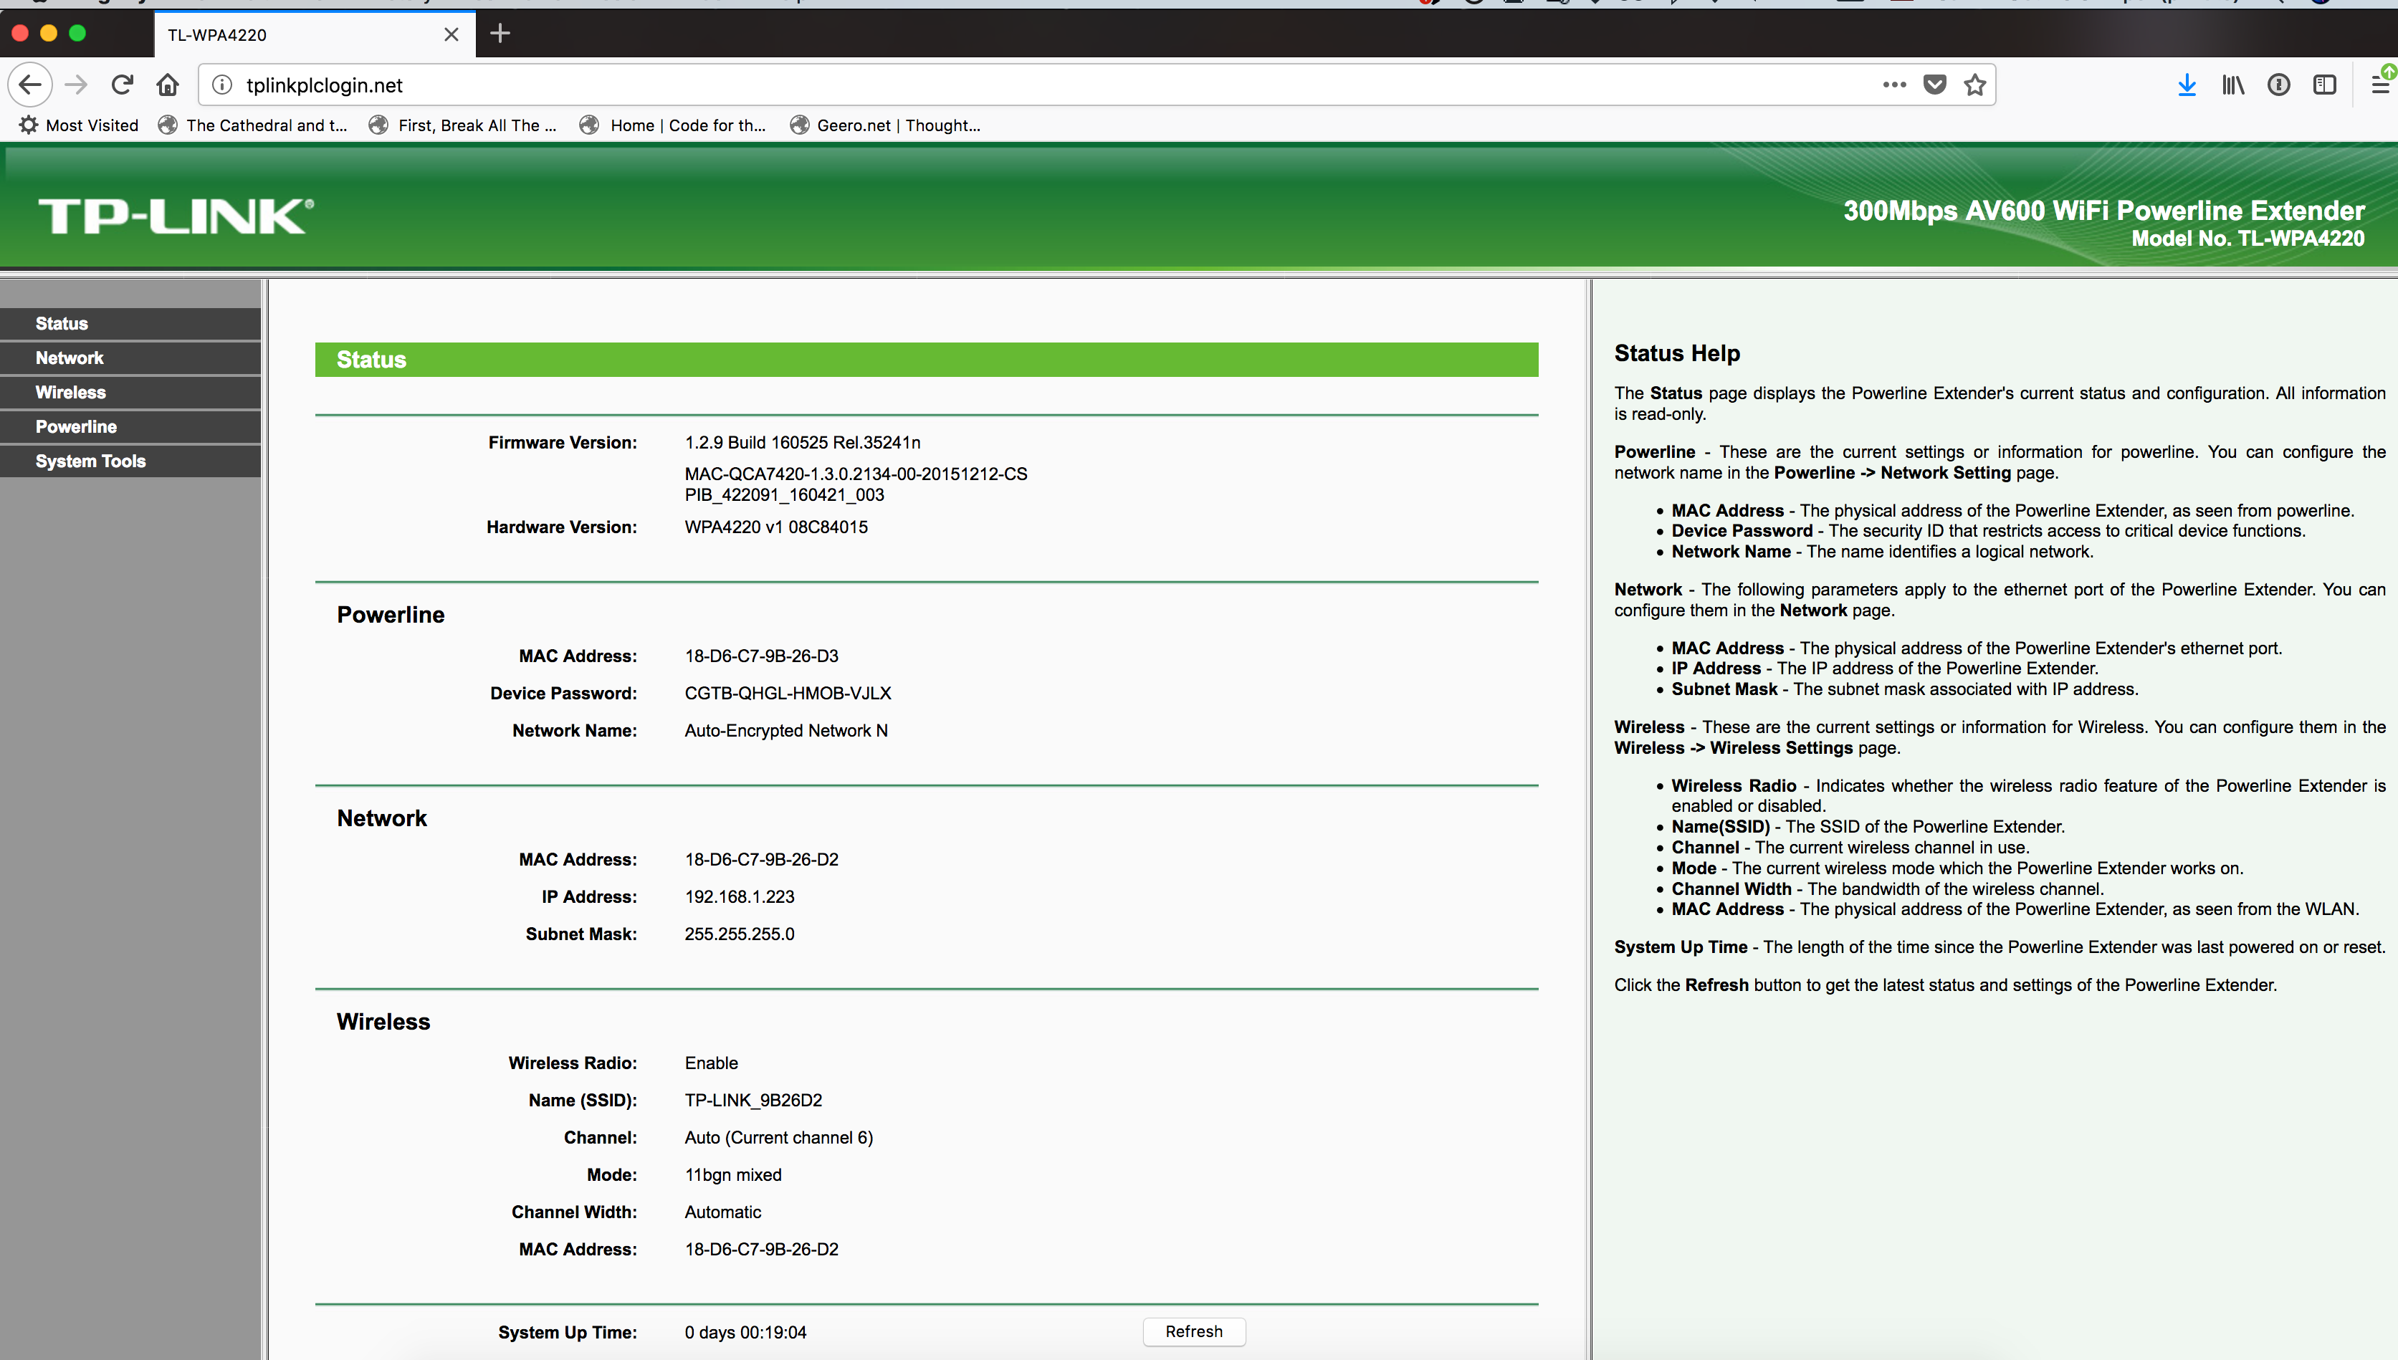Reload the page with refresh icon
2398x1360 pixels.
tap(123, 85)
